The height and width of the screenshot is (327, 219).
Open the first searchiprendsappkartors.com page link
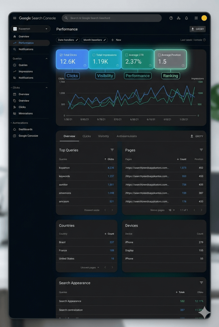point(147,168)
